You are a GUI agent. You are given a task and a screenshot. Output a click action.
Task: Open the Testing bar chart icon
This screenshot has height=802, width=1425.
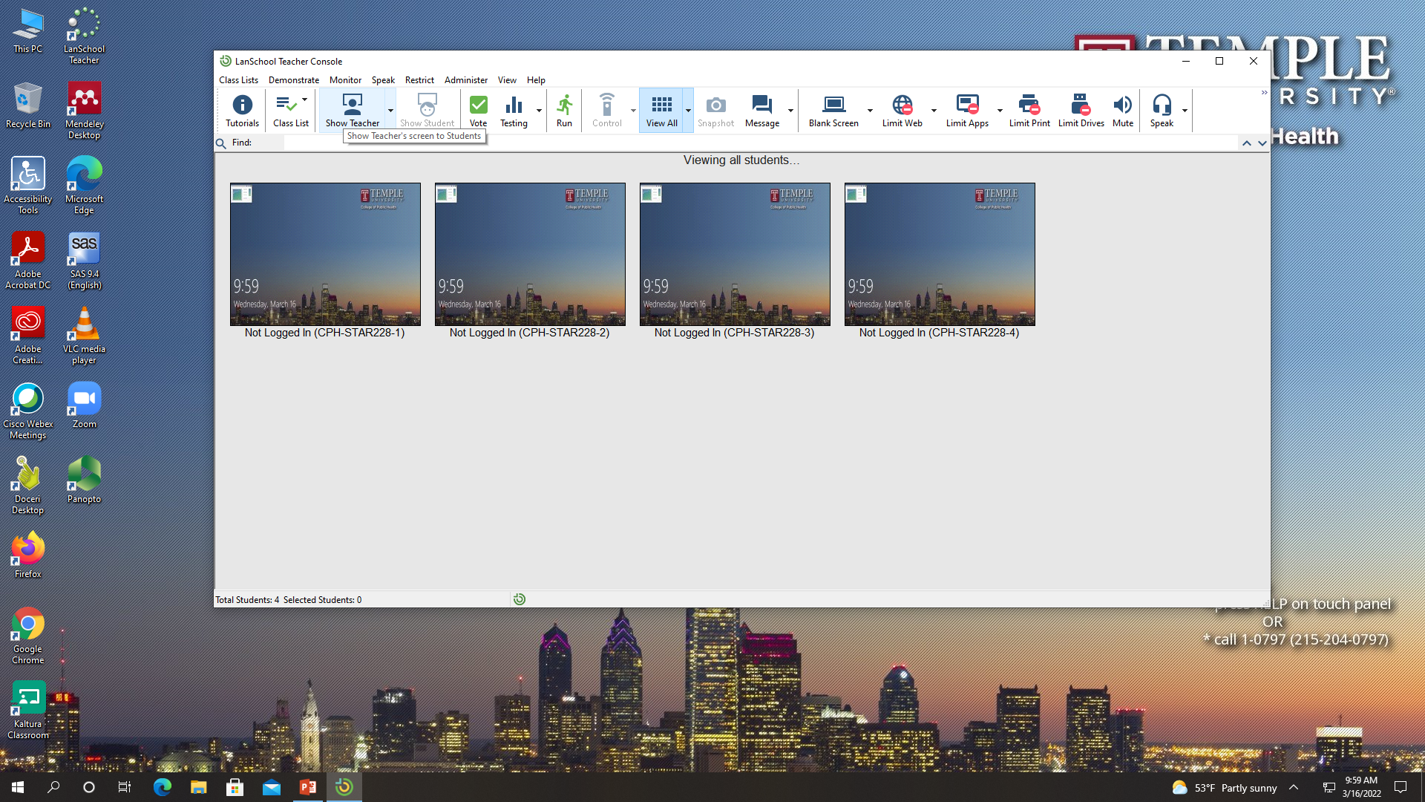(x=514, y=110)
